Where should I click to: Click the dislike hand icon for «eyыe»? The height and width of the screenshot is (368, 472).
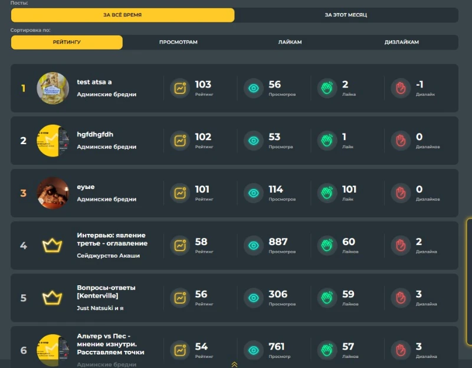tap(401, 193)
